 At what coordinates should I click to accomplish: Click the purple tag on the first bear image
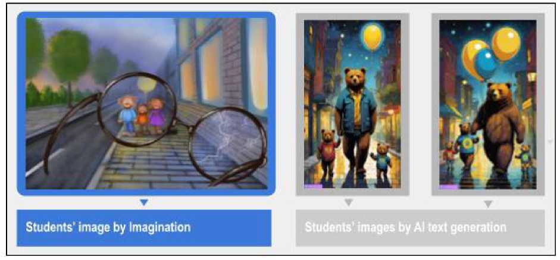tap(313, 186)
